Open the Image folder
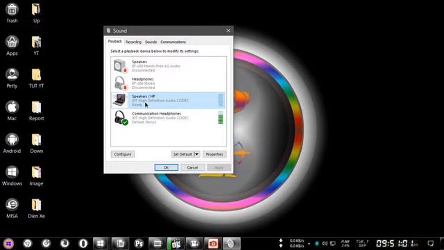The width and height of the screenshot is (444, 250). pos(36,176)
